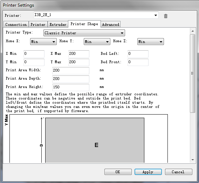Switch to the Connection tab

point(16,24)
